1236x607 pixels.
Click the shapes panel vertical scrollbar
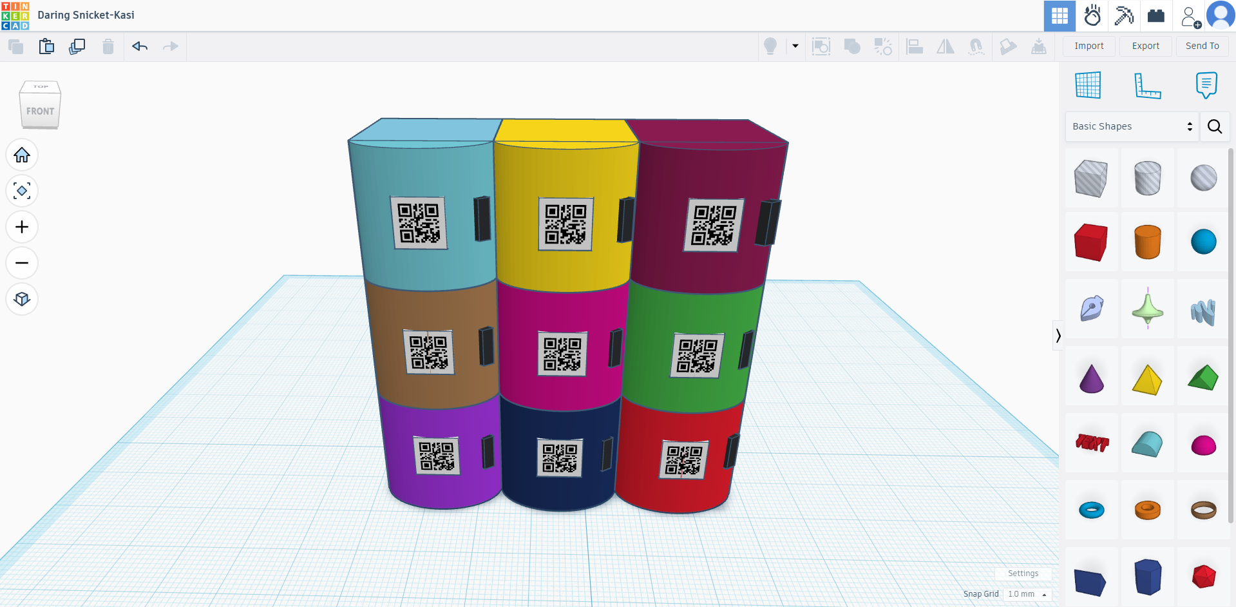1231,335
